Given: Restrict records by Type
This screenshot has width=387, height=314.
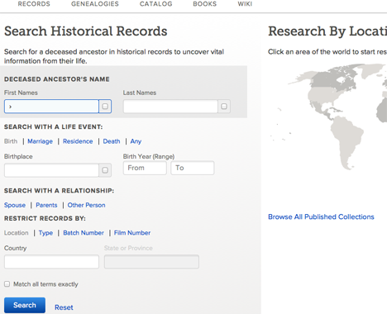Looking at the screenshot, I should [45, 233].
